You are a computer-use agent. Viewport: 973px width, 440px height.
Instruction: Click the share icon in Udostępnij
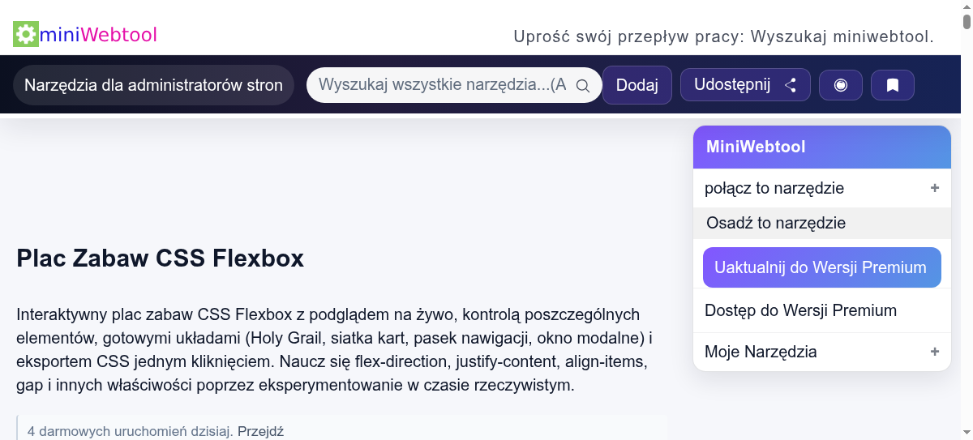click(x=791, y=85)
